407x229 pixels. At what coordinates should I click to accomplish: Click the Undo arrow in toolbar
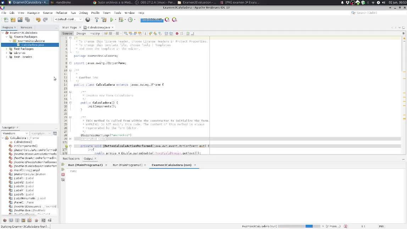[x=38, y=20]
